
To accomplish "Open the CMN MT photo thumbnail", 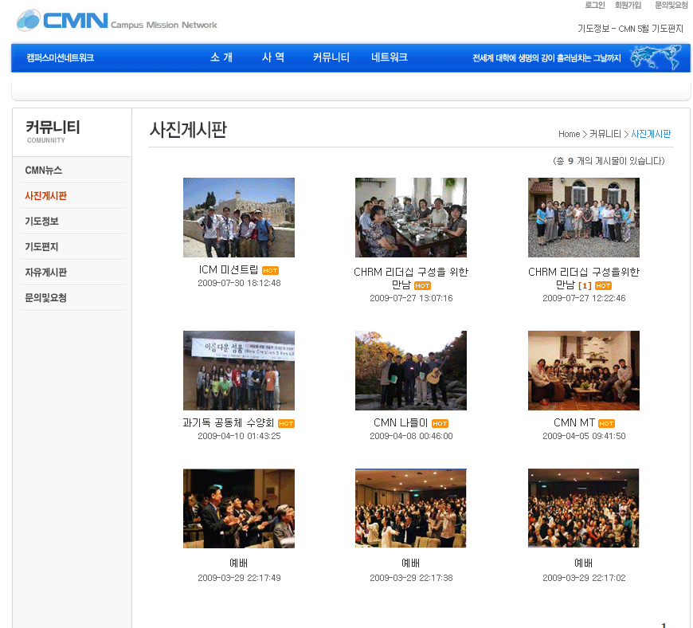I will 583,371.
